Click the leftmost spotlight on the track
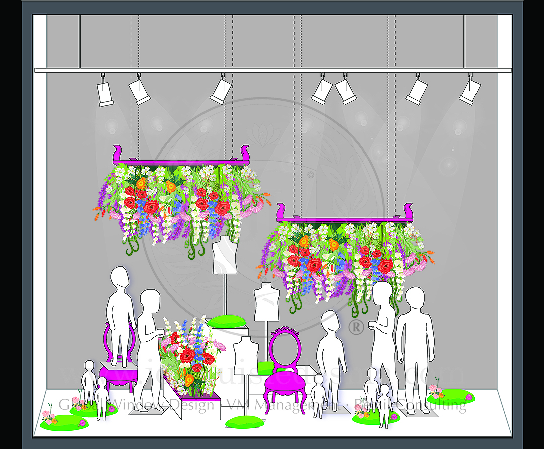The image size is (544, 449). 105,94
